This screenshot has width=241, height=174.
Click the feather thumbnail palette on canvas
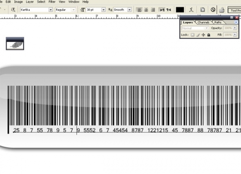[15, 44]
